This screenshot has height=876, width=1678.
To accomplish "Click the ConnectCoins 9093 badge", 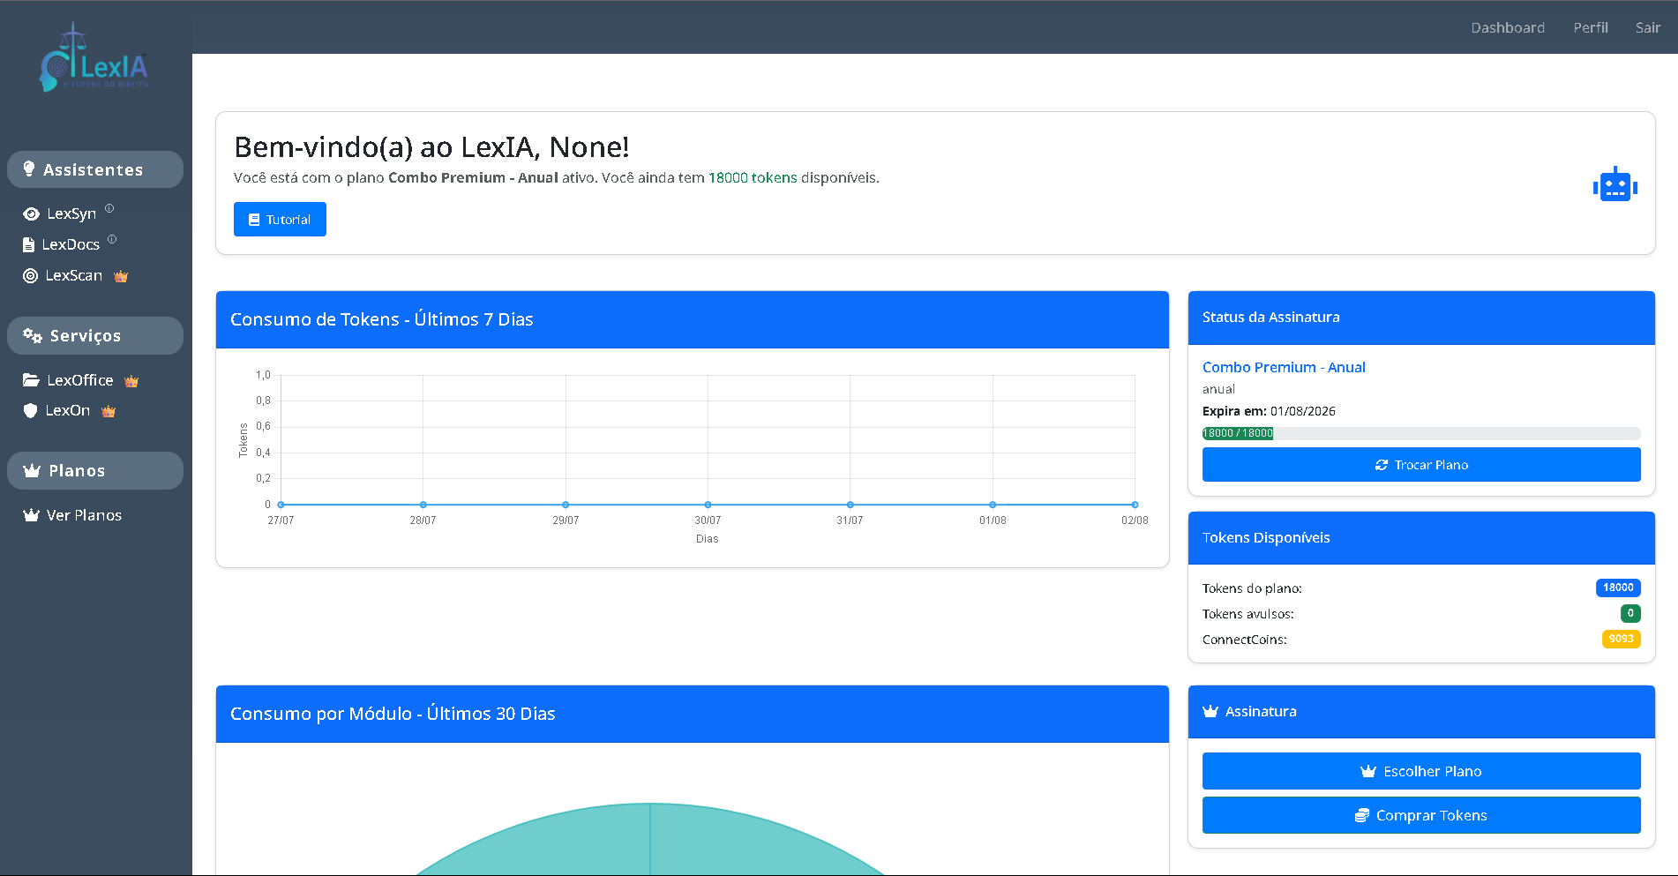I will [x=1622, y=639].
